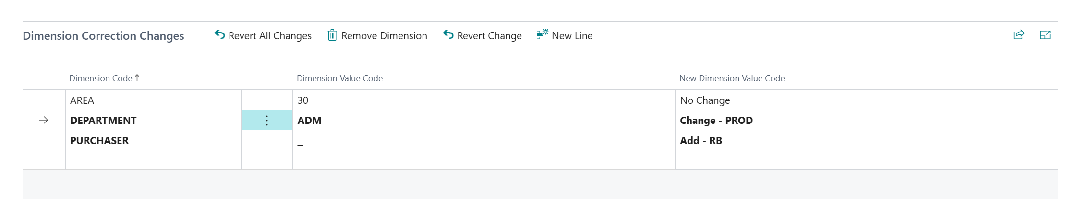Click the Add - RB value cell
This screenshot has width=1076, height=199.
click(x=701, y=141)
